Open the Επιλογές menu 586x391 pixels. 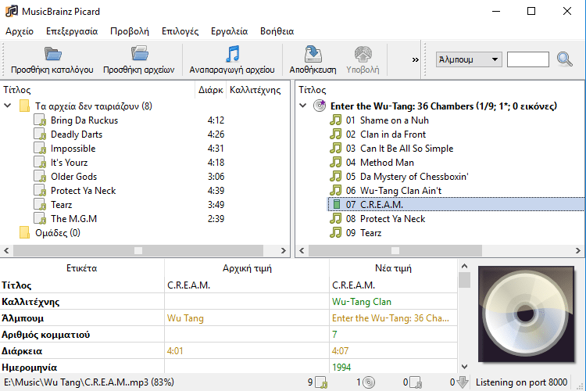point(180,31)
